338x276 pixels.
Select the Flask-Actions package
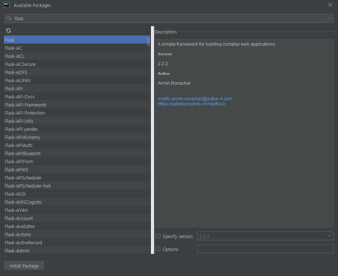77,235
